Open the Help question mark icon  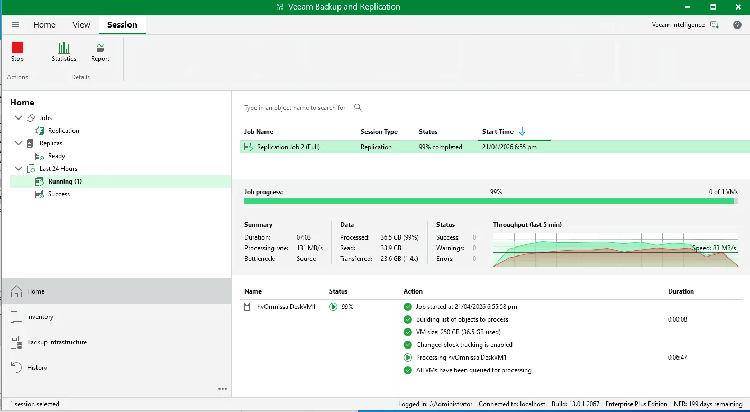click(x=737, y=25)
